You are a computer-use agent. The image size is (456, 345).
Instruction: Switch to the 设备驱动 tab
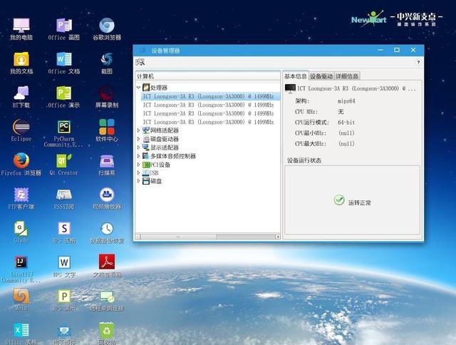coord(321,76)
